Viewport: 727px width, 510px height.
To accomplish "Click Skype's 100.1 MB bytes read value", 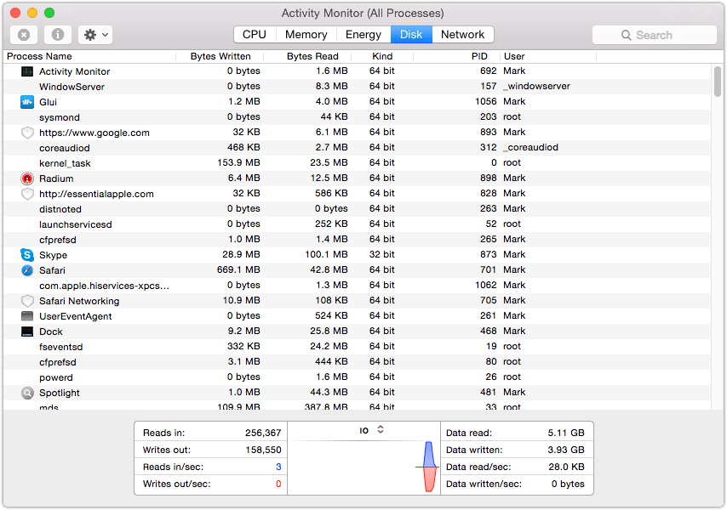I will tap(326, 254).
